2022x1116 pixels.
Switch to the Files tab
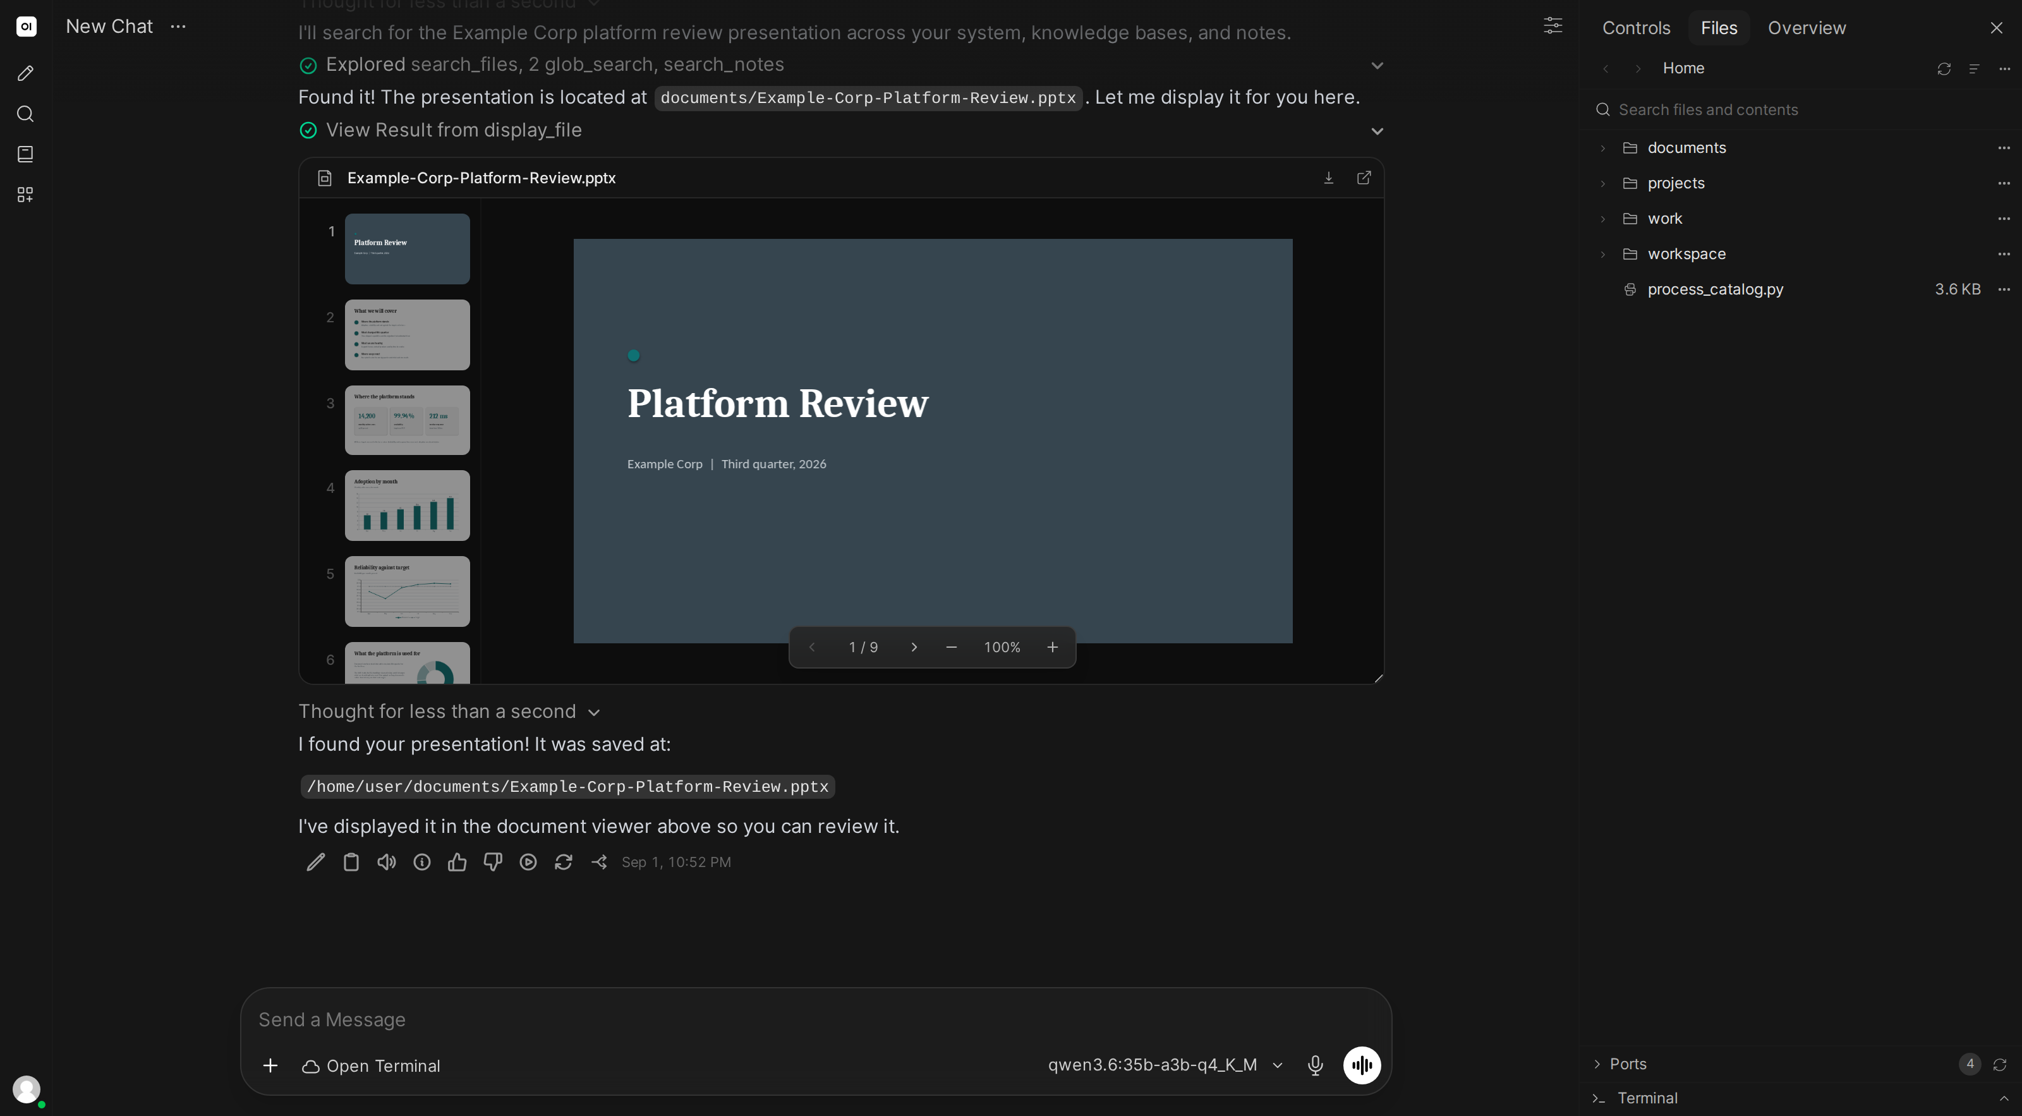(1719, 28)
